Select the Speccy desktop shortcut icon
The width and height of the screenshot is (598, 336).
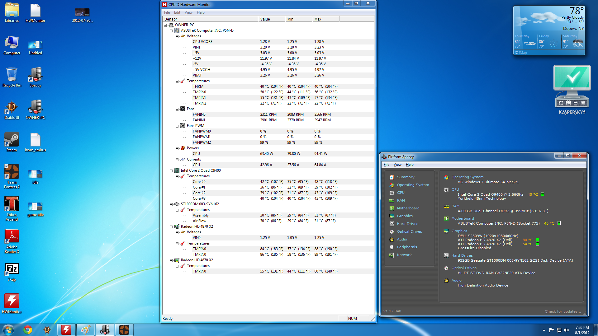tap(35, 77)
